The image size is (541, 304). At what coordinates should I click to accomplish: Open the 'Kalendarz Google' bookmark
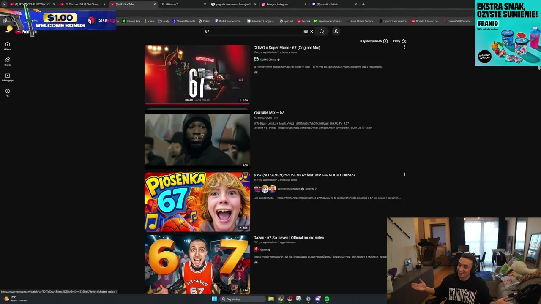pyautogui.click(x=261, y=21)
